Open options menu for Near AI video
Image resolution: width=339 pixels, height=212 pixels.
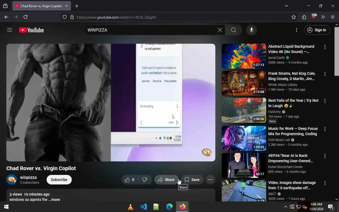click(x=325, y=156)
